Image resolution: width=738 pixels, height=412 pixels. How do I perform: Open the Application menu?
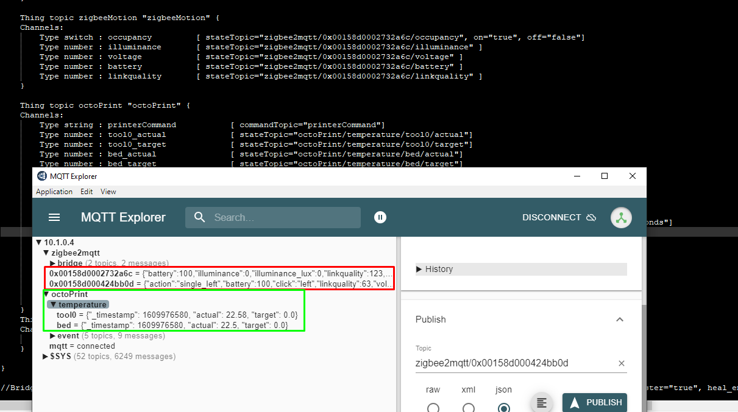tap(54, 191)
